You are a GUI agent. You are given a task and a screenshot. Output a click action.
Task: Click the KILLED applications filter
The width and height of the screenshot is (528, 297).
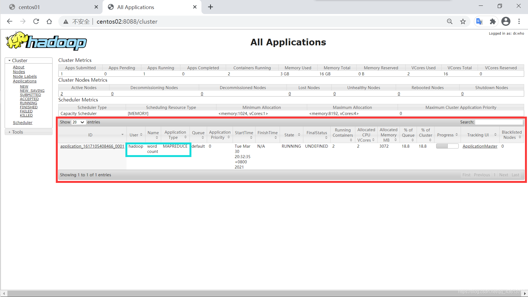coord(26,115)
